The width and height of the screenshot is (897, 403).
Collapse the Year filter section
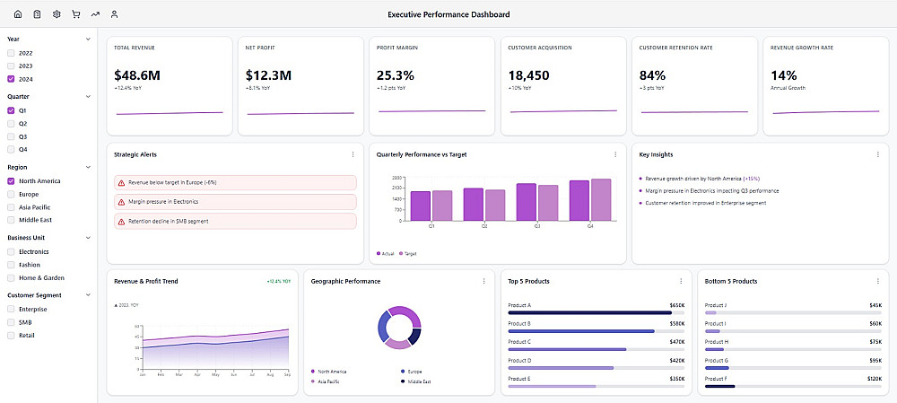coord(88,39)
